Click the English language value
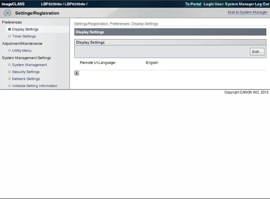 [152, 63]
